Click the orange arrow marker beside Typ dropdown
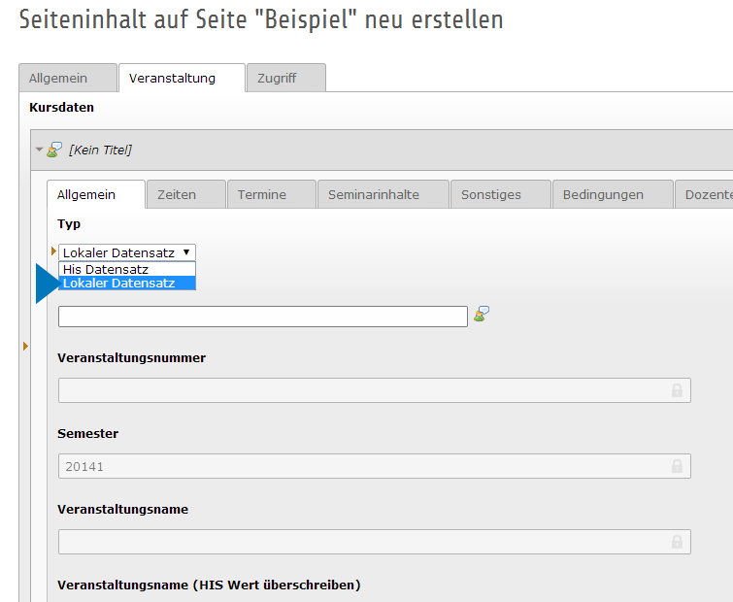 [x=53, y=251]
